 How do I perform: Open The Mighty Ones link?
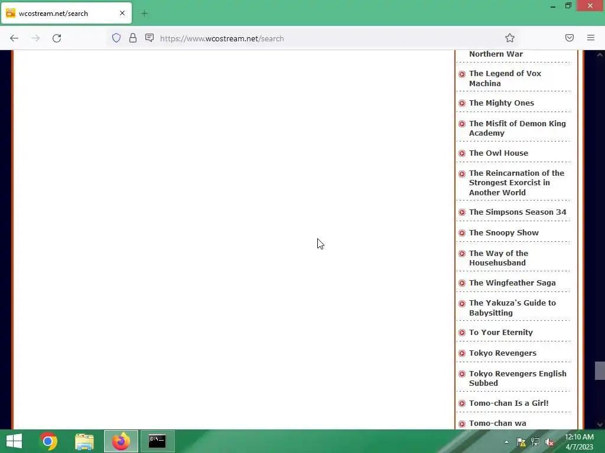(x=501, y=103)
